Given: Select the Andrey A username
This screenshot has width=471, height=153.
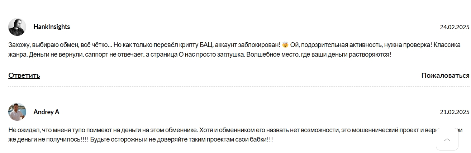Looking at the screenshot, I should [x=46, y=112].
